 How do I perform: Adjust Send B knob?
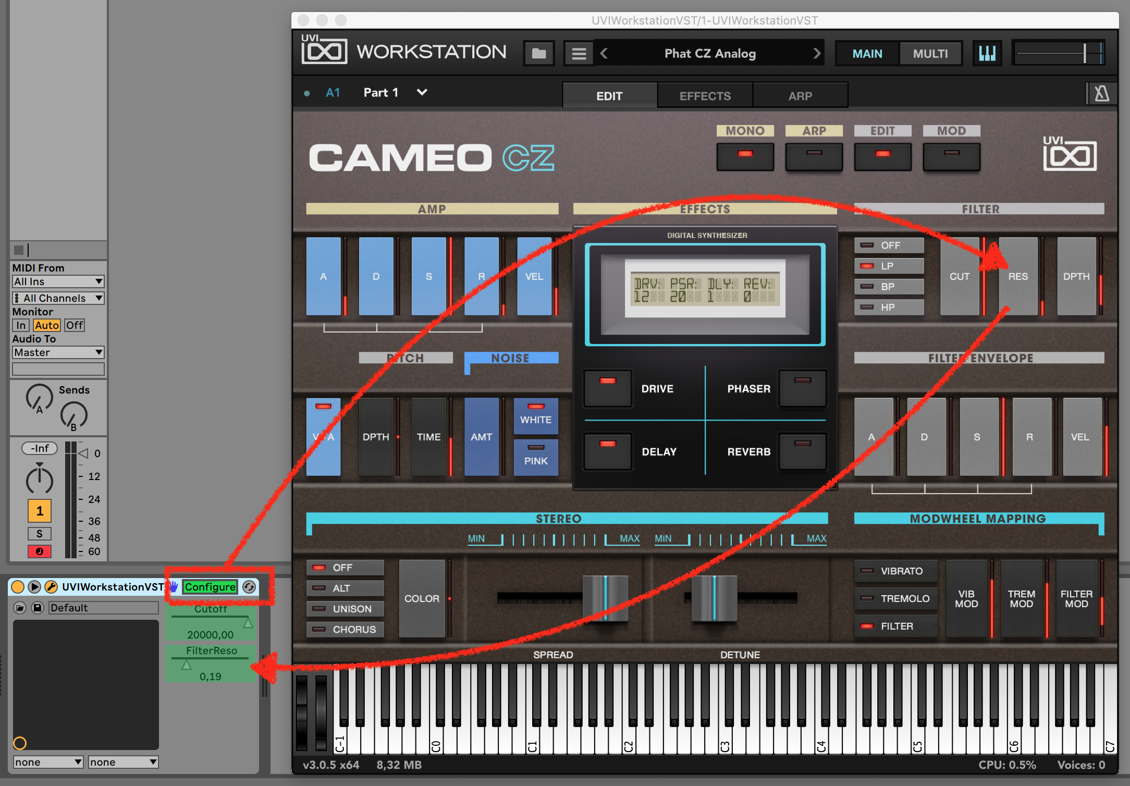pyautogui.click(x=73, y=415)
